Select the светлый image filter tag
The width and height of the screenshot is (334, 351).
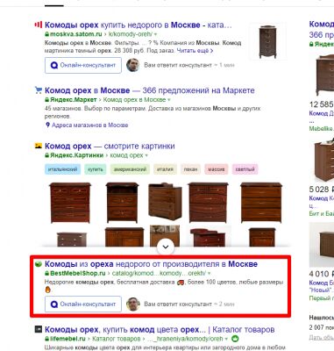[x=245, y=169]
